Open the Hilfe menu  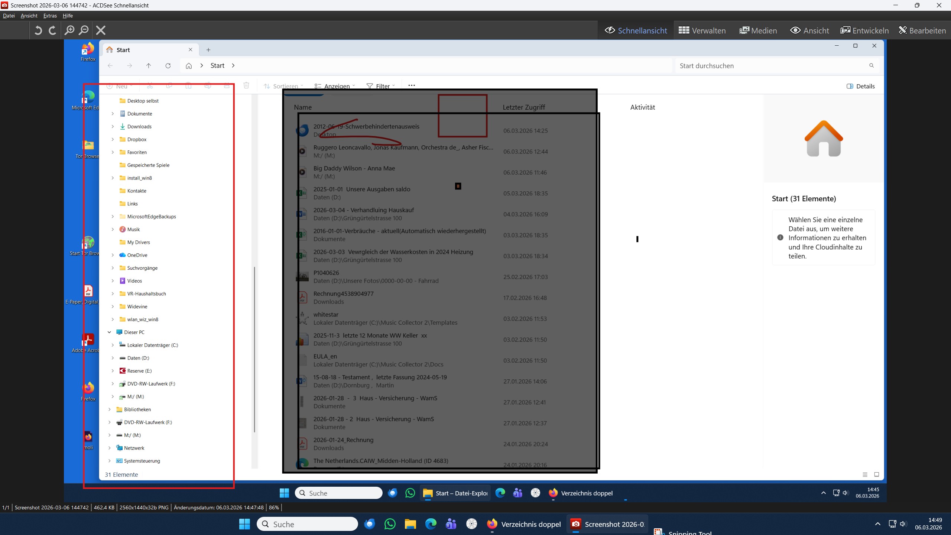[68, 16]
